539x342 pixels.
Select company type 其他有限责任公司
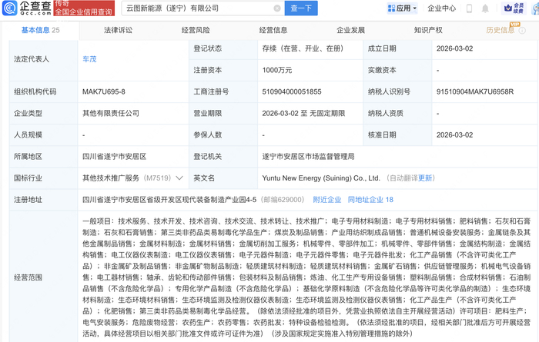pos(111,113)
